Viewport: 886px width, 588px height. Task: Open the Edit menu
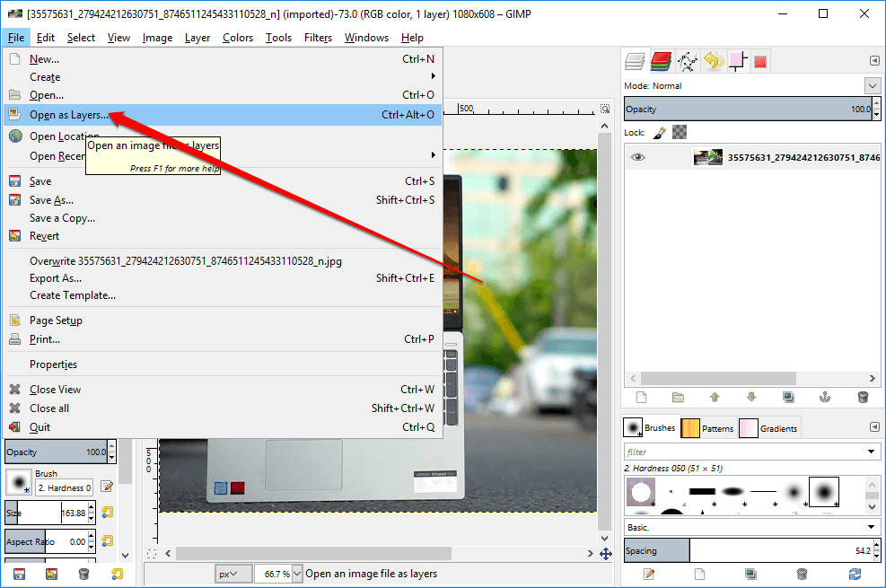point(45,38)
